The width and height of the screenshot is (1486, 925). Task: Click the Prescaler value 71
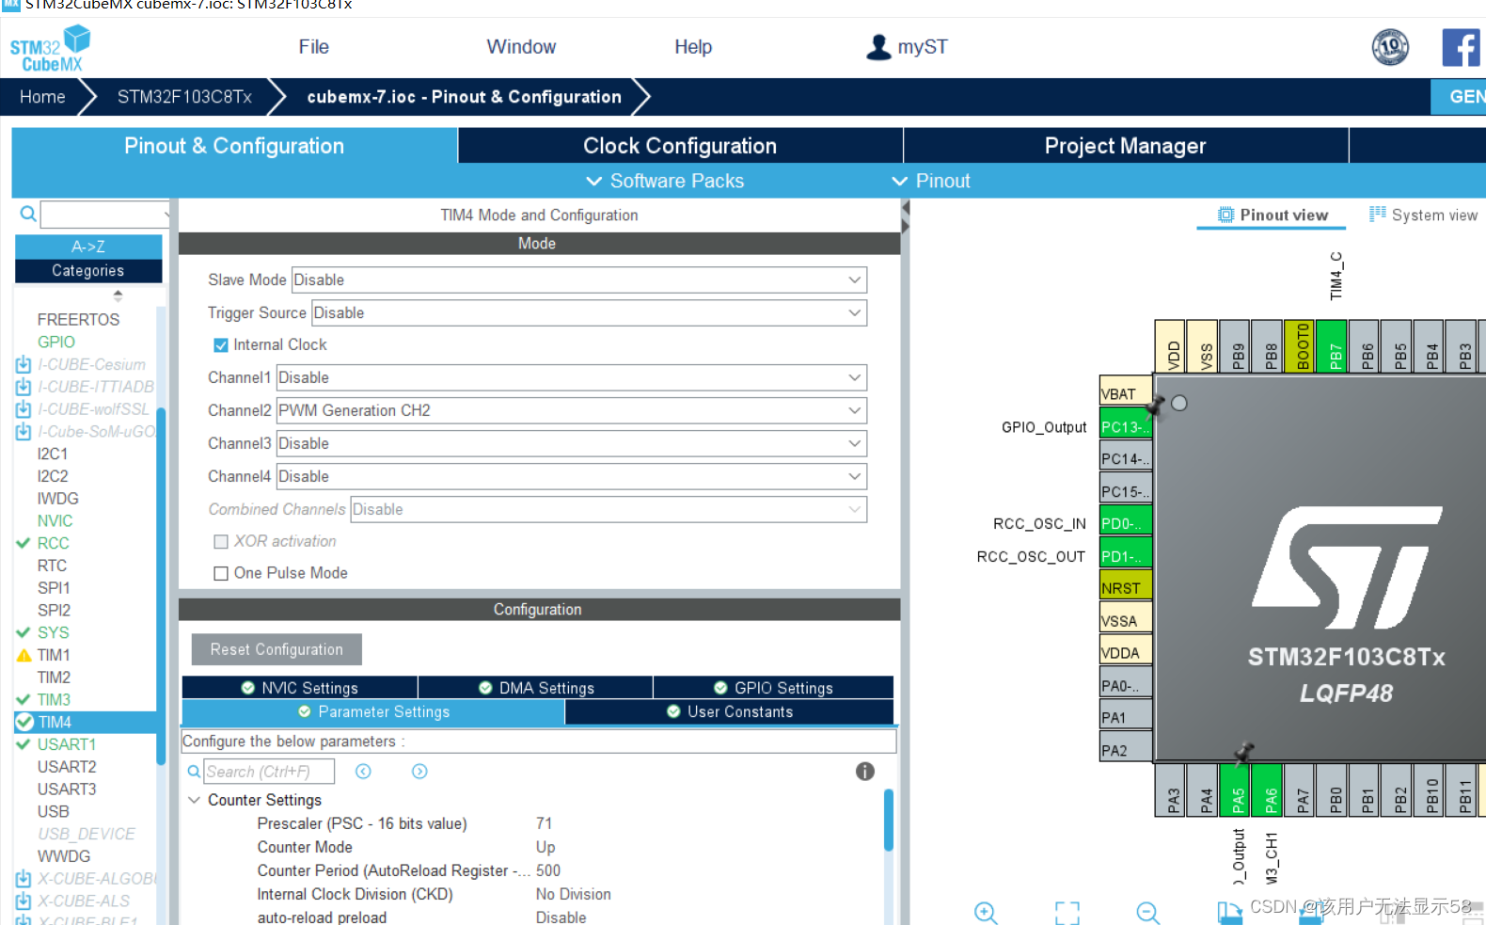(545, 823)
